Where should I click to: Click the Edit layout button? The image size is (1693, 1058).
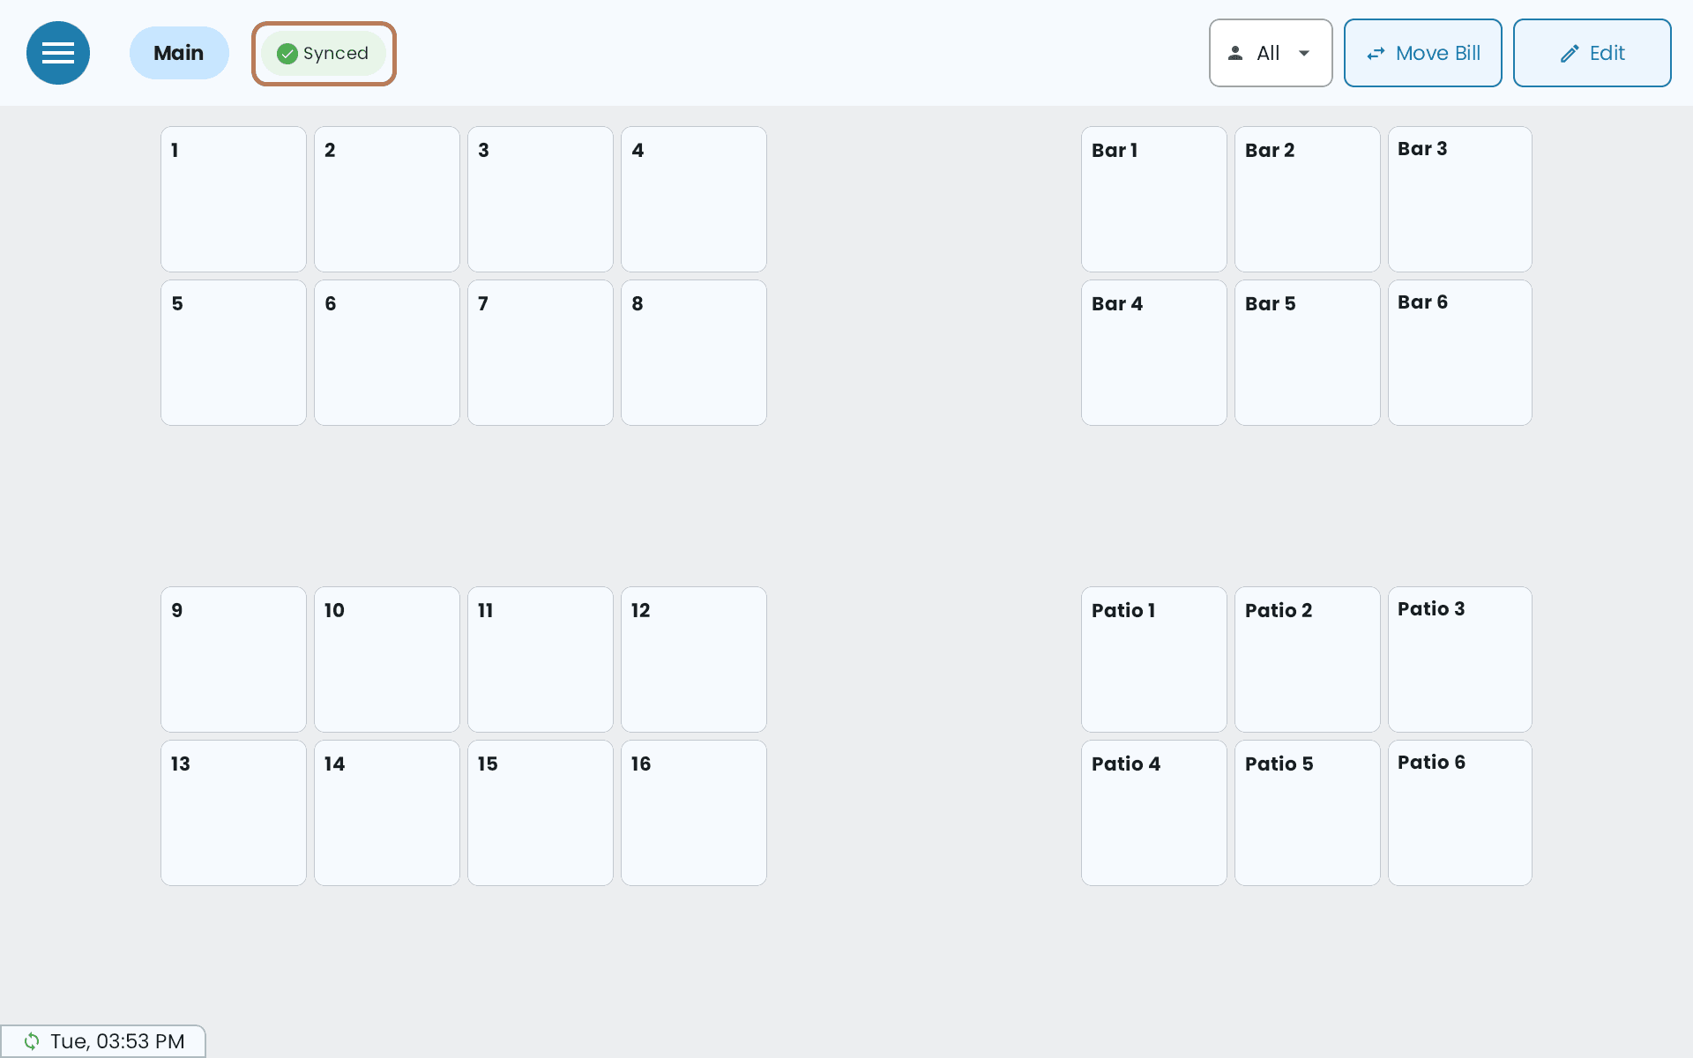[1592, 53]
